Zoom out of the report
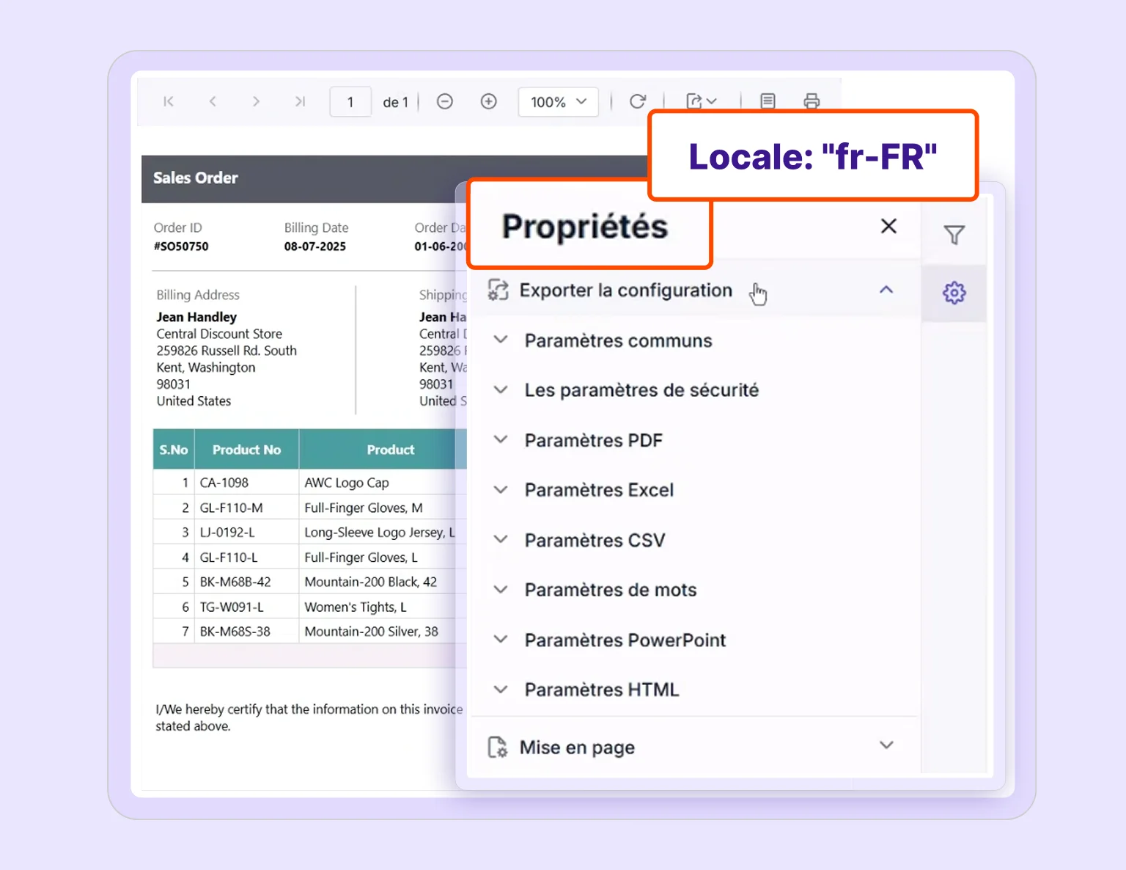 (444, 101)
